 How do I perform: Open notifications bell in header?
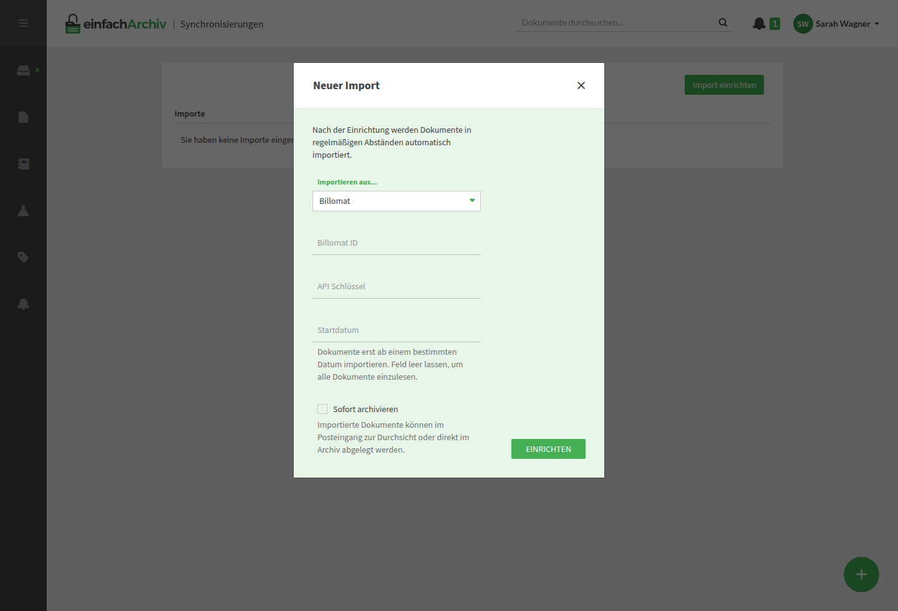click(x=759, y=24)
